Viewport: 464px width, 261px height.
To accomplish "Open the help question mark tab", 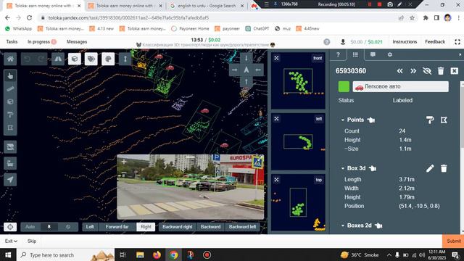I will pyautogui.click(x=338, y=55).
